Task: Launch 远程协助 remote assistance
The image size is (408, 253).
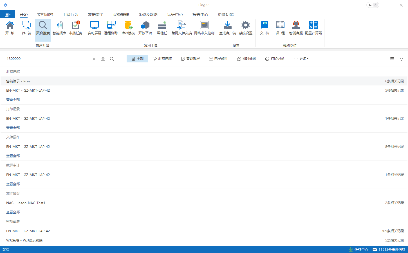Action: [x=111, y=28]
